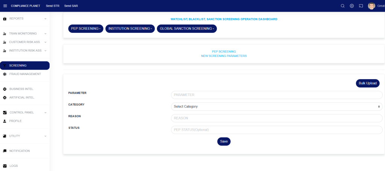Open the PEP Screening dropdown button
This screenshot has height=171, width=385.
coord(85,29)
